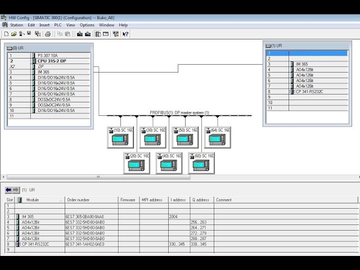Viewport: 360px width, 270px height.
Task: Select the (30) SC 160 PROFIBUS slave
Action: [152, 137]
